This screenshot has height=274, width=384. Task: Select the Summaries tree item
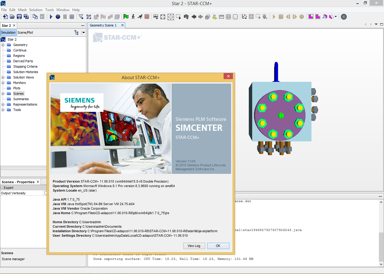tap(21, 99)
